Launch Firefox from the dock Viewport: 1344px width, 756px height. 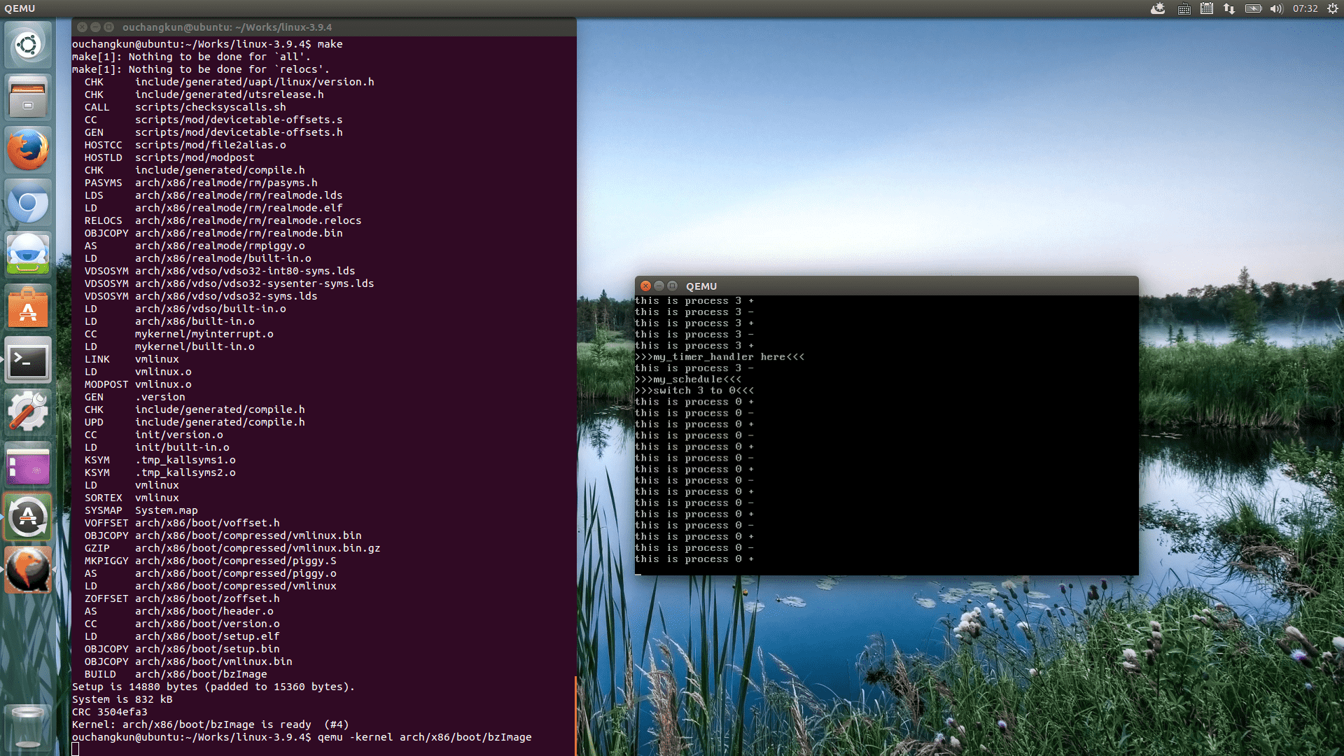[x=28, y=150]
